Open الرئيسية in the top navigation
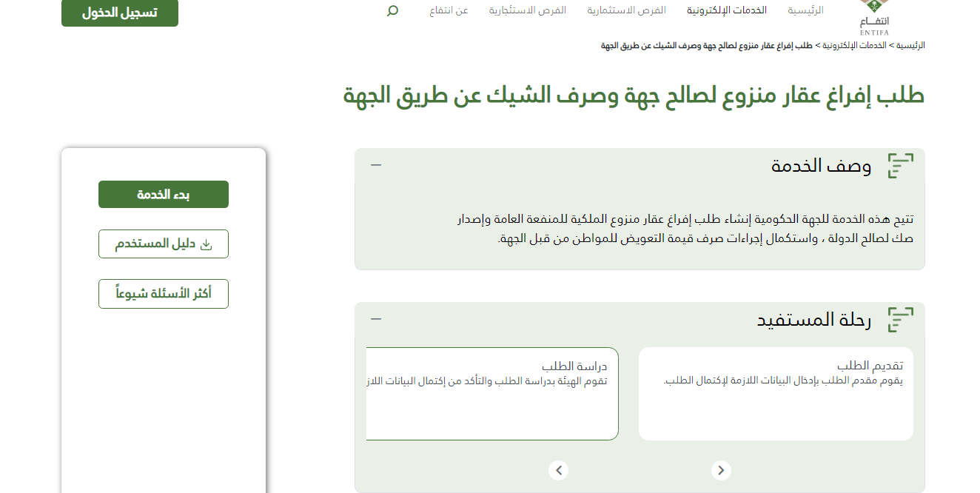The width and height of the screenshot is (980, 493). point(805,10)
